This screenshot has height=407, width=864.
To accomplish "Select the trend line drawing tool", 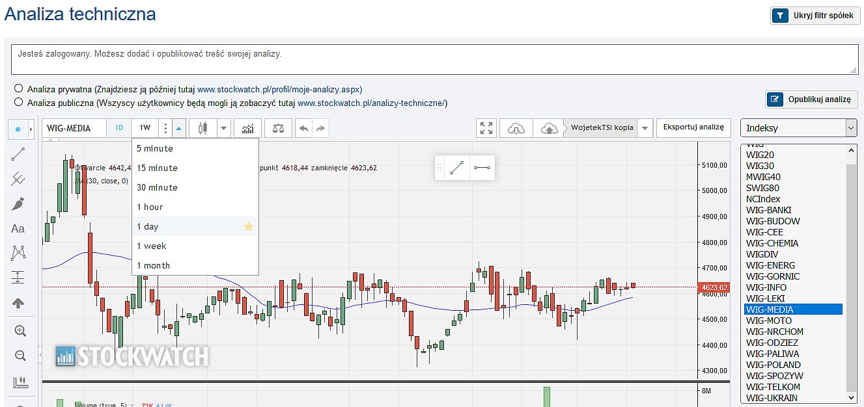I will point(18,154).
